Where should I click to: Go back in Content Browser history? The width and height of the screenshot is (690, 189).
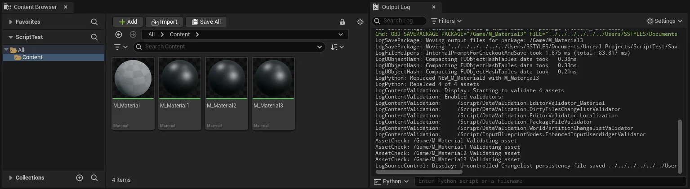pos(119,34)
